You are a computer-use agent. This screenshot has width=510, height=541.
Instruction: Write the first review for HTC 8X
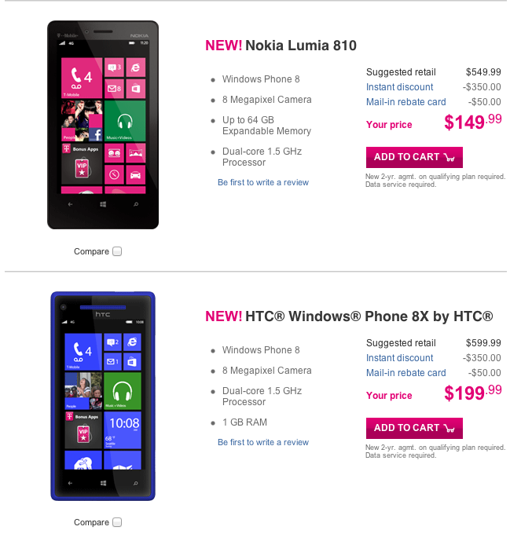(263, 442)
